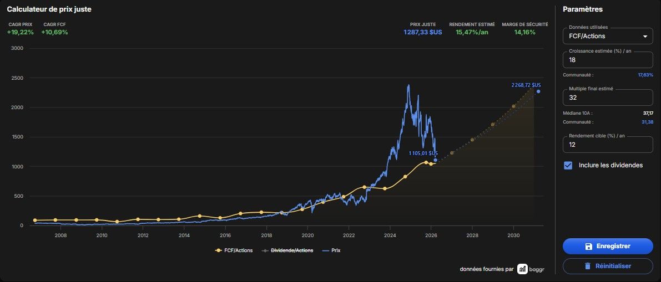Click the Paramètres panel heading
Image resolution: width=661 pixels, height=282 pixels.
(583, 9)
